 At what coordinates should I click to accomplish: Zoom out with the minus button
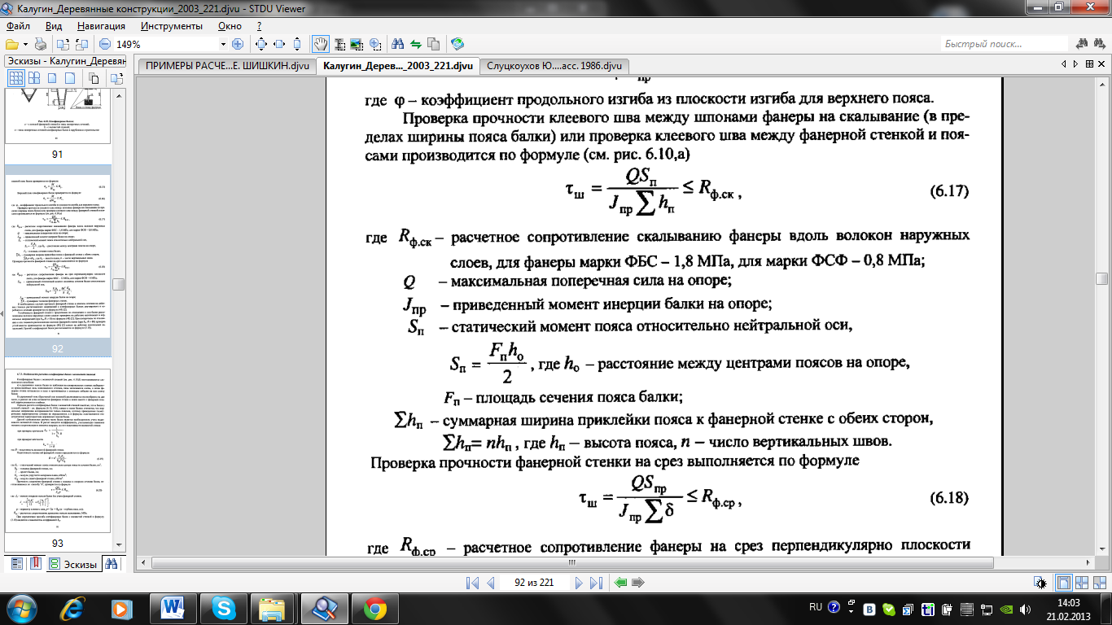(x=104, y=44)
